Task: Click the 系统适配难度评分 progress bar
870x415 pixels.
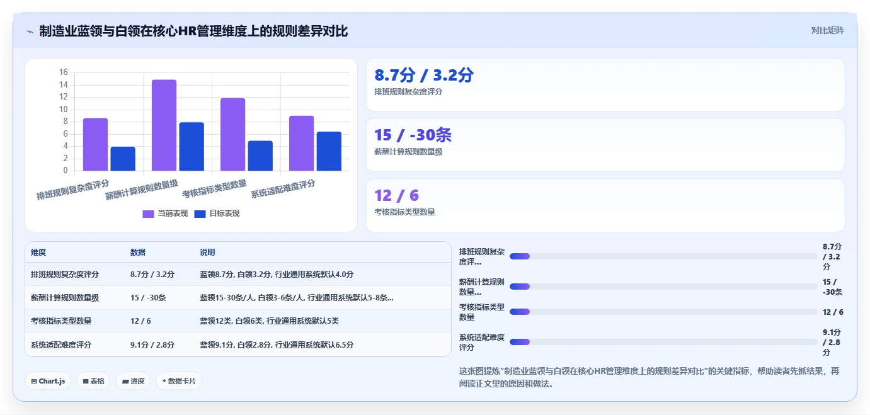Action: point(663,342)
